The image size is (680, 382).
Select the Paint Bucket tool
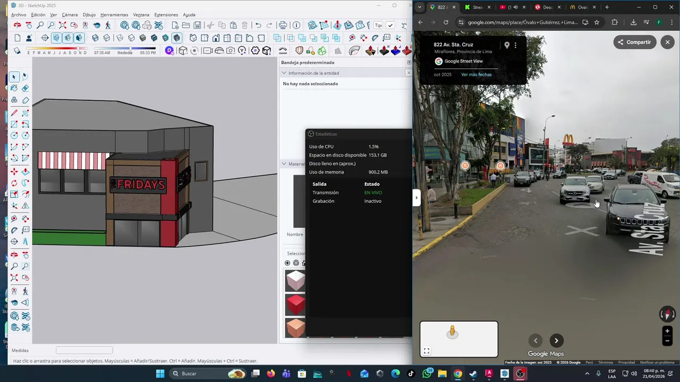14,88
